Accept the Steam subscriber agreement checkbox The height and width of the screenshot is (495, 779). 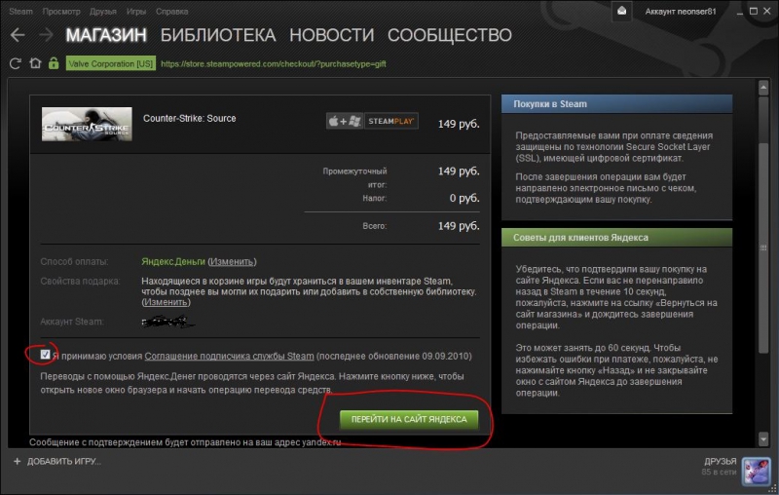point(46,356)
